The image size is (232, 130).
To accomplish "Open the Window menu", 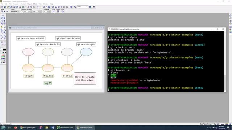I will click(x=46, y=4).
